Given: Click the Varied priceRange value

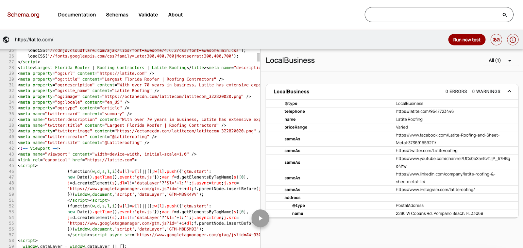Looking at the screenshot, I should click(x=402, y=127).
